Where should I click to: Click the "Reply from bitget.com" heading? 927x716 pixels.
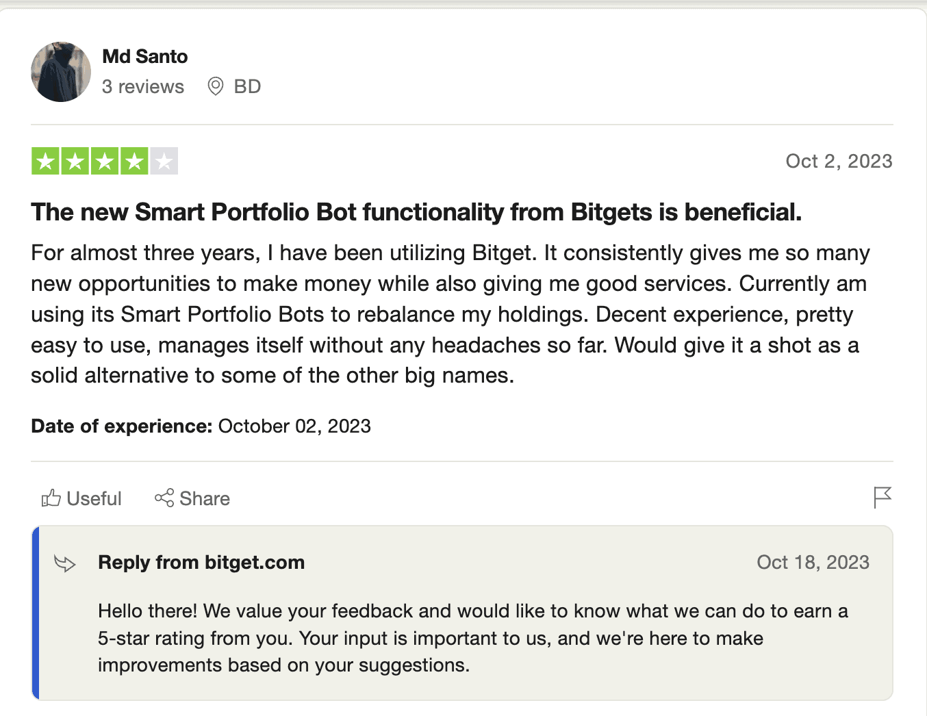coord(201,563)
